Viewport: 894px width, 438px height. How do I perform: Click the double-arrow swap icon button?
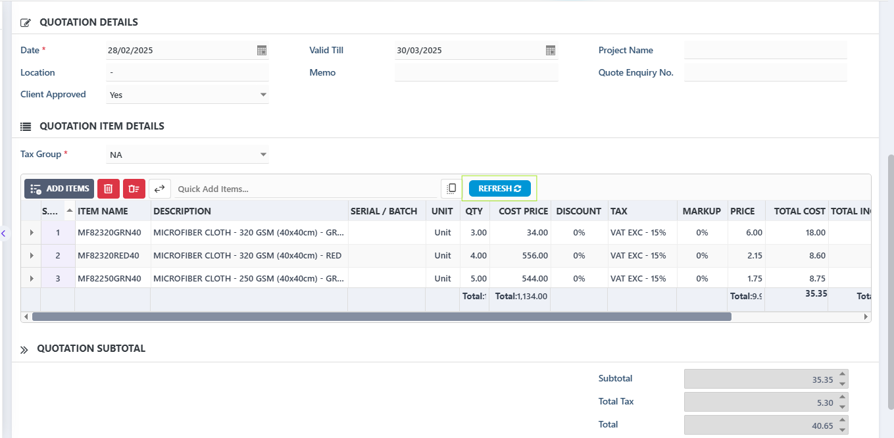coord(160,189)
